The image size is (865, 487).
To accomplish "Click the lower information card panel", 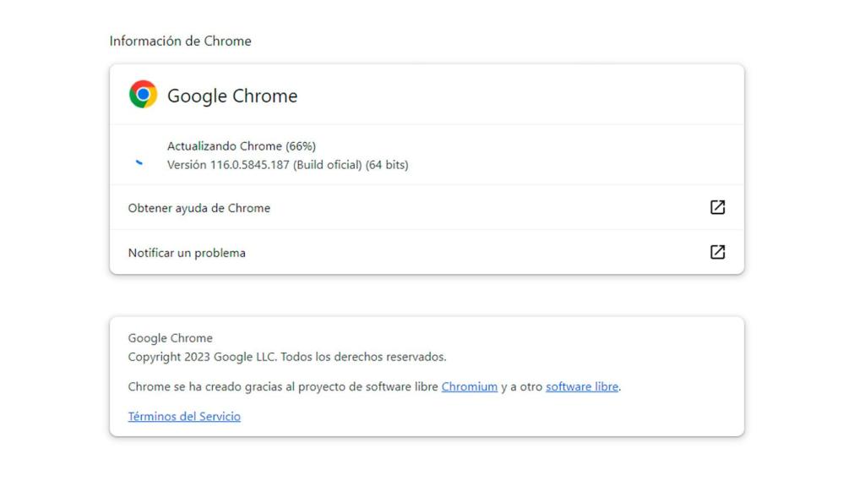I will coord(426,376).
